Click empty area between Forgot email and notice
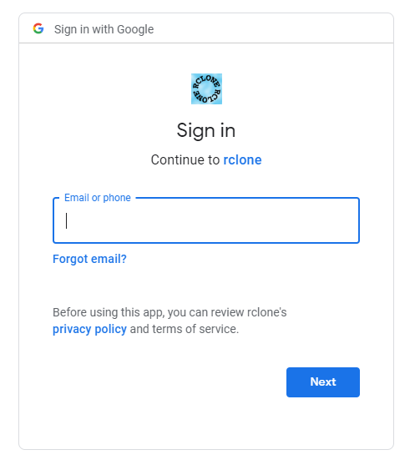 click(x=206, y=286)
